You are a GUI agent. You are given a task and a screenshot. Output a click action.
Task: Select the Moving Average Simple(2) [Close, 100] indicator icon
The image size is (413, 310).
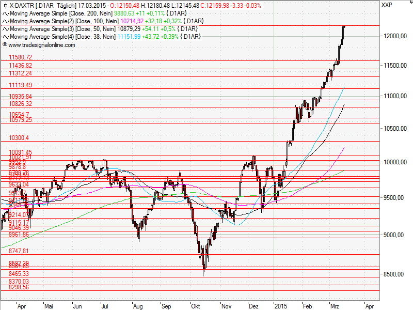tap(5, 21)
